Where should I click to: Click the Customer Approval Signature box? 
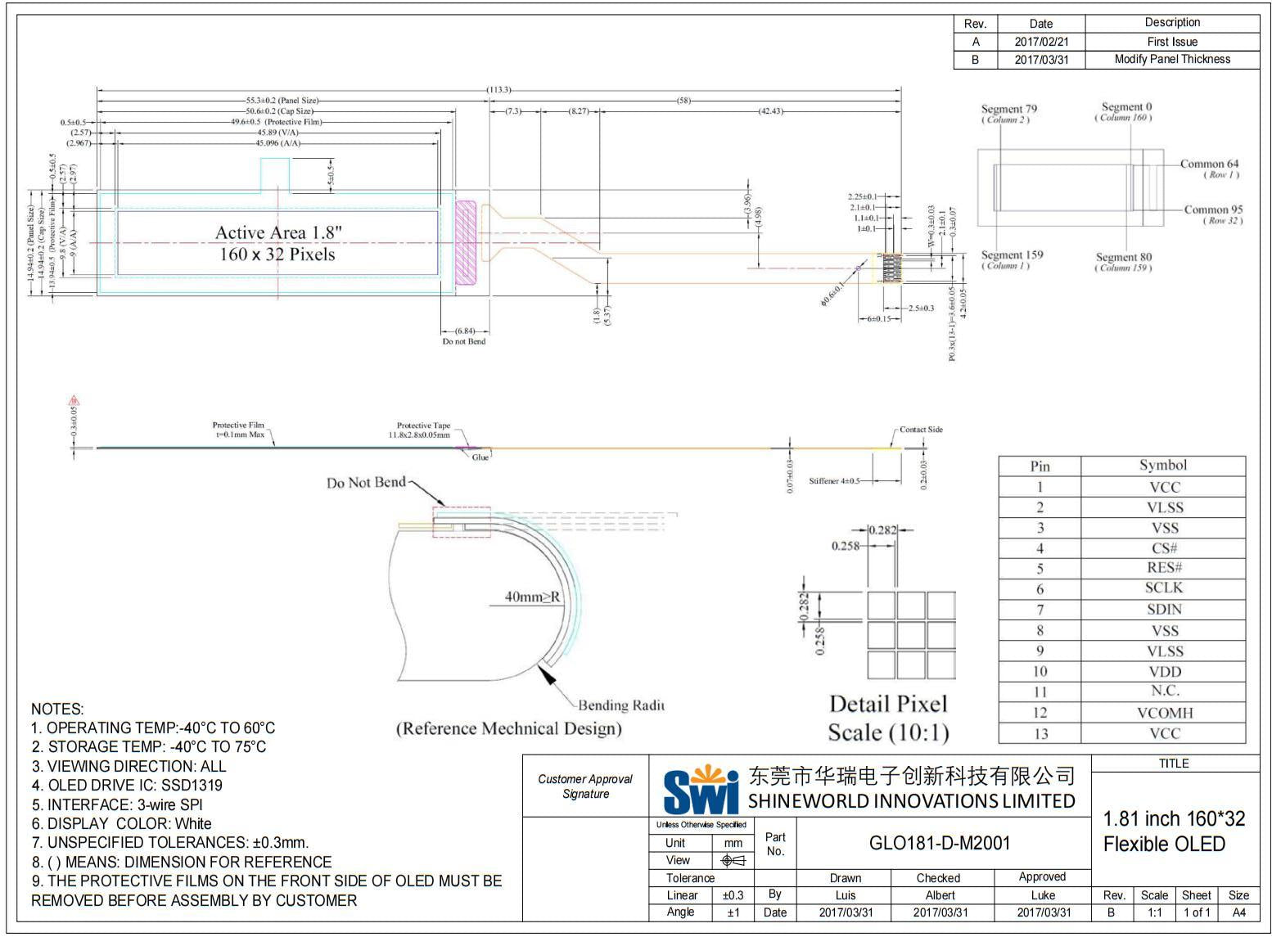tap(585, 786)
